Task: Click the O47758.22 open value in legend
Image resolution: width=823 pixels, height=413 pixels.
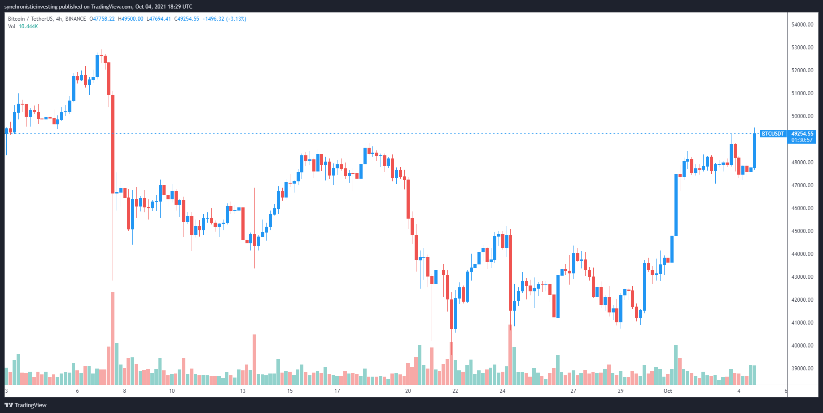Action: tap(102, 19)
